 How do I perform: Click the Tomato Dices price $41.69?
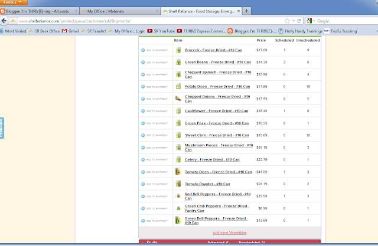[262, 172]
